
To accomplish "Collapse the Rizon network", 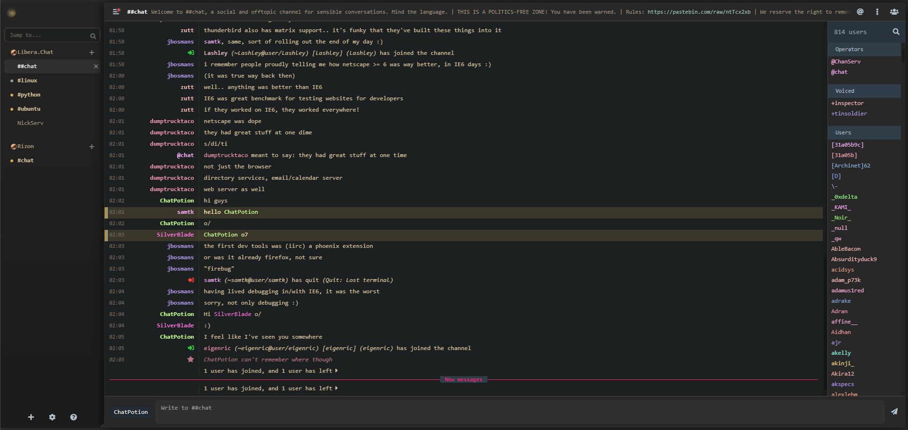I will coord(14,147).
